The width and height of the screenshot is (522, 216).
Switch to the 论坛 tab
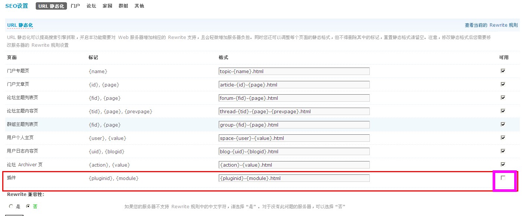pos(91,6)
